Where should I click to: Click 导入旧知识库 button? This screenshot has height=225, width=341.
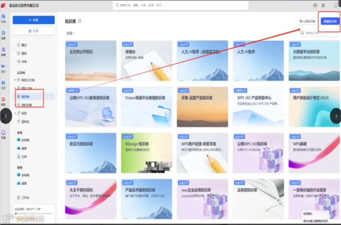click(x=307, y=21)
